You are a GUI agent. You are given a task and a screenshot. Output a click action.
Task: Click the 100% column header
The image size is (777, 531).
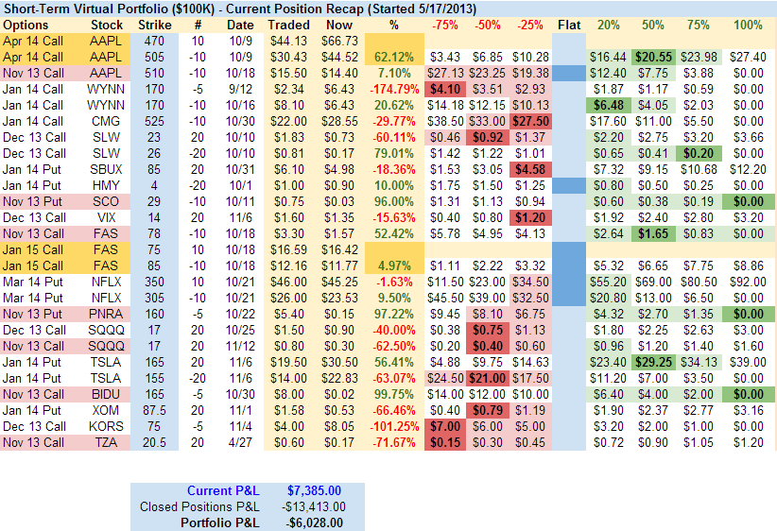[x=748, y=24]
